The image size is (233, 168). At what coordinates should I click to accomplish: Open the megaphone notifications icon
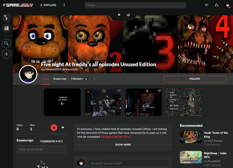click(x=207, y=5)
